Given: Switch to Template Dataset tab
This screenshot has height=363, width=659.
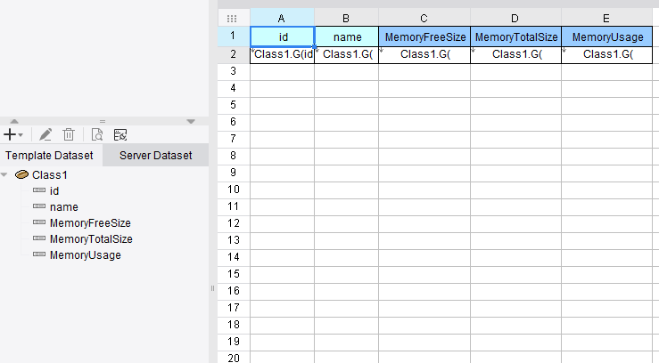Looking at the screenshot, I should click(49, 156).
